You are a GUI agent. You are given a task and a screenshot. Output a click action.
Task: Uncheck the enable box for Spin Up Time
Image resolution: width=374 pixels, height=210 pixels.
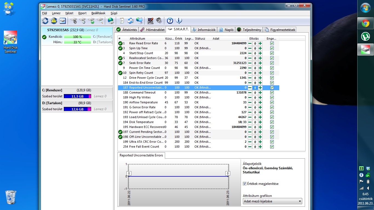pos(272,48)
